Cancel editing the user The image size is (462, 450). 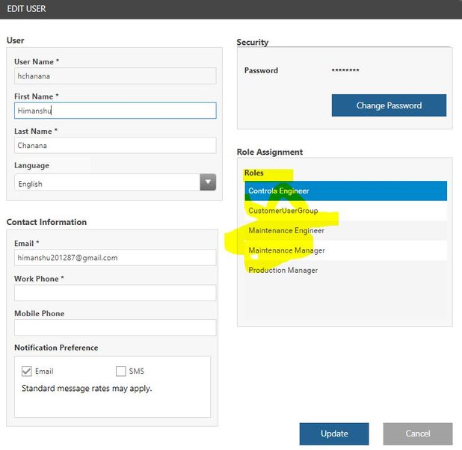click(417, 434)
